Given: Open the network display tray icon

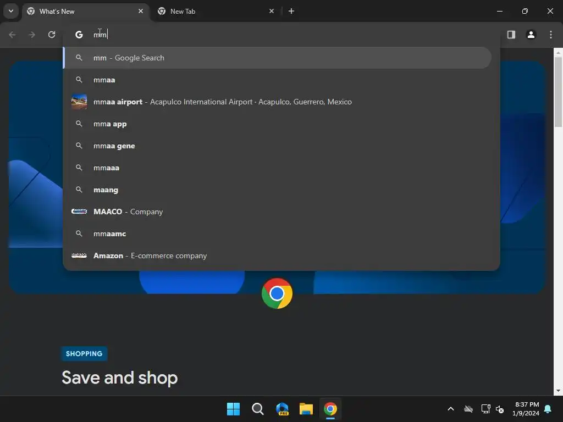Looking at the screenshot, I should pos(485,409).
